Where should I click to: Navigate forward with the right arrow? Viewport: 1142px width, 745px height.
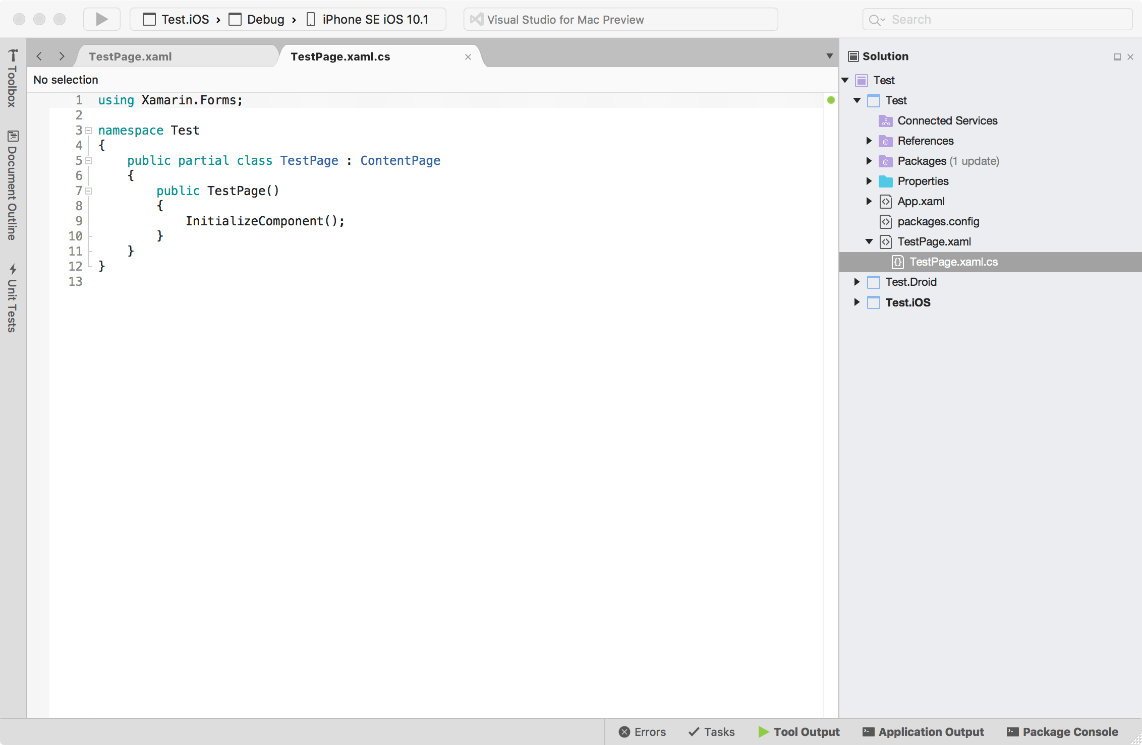(x=62, y=56)
